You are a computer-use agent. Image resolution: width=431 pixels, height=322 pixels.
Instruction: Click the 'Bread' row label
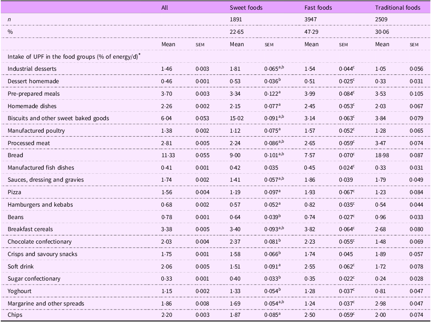point(15,155)
